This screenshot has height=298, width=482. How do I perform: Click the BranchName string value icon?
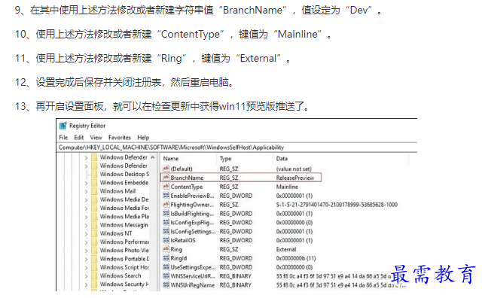pyautogui.click(x=166, y=178)
